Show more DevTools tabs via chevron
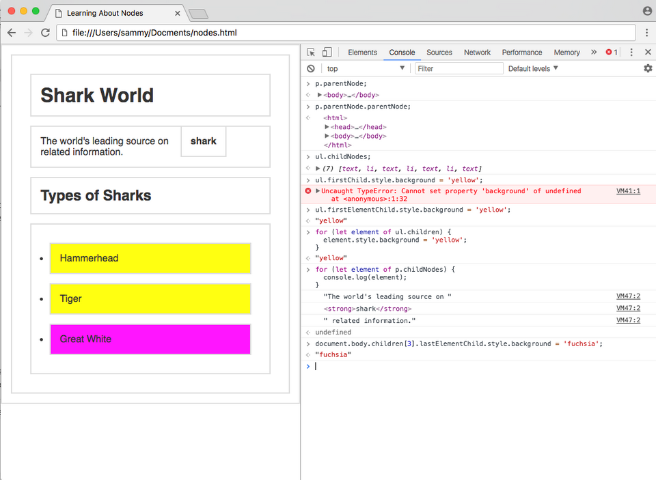Screen dimensions: 656x480 [593, 53]
